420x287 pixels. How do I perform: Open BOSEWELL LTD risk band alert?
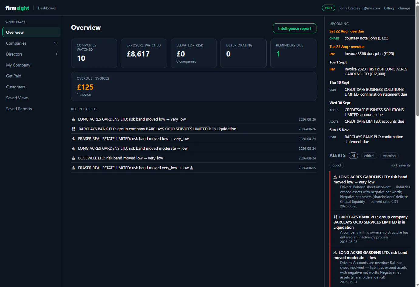[194, 158]
